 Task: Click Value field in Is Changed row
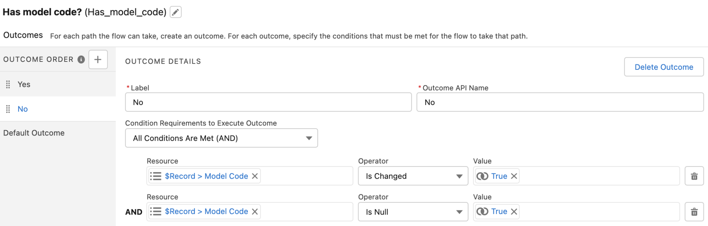click(576, 176)
